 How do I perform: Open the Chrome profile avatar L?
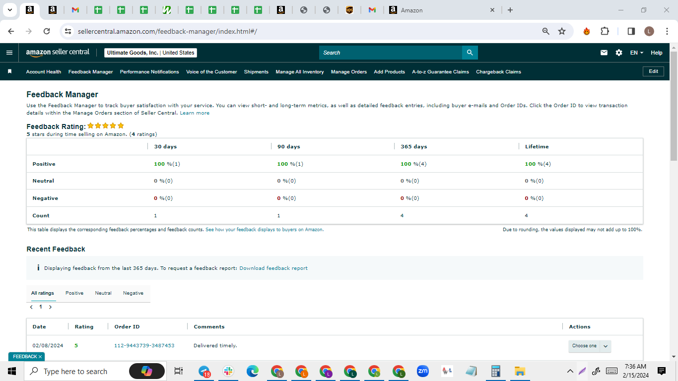(649, 31)
